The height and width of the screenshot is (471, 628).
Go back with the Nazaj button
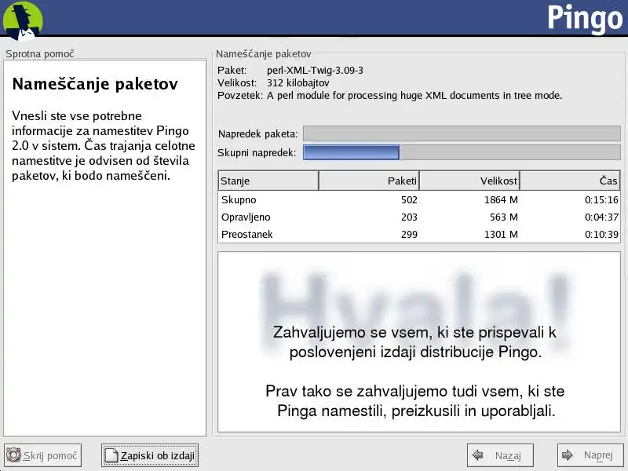[x=500, y=455]
